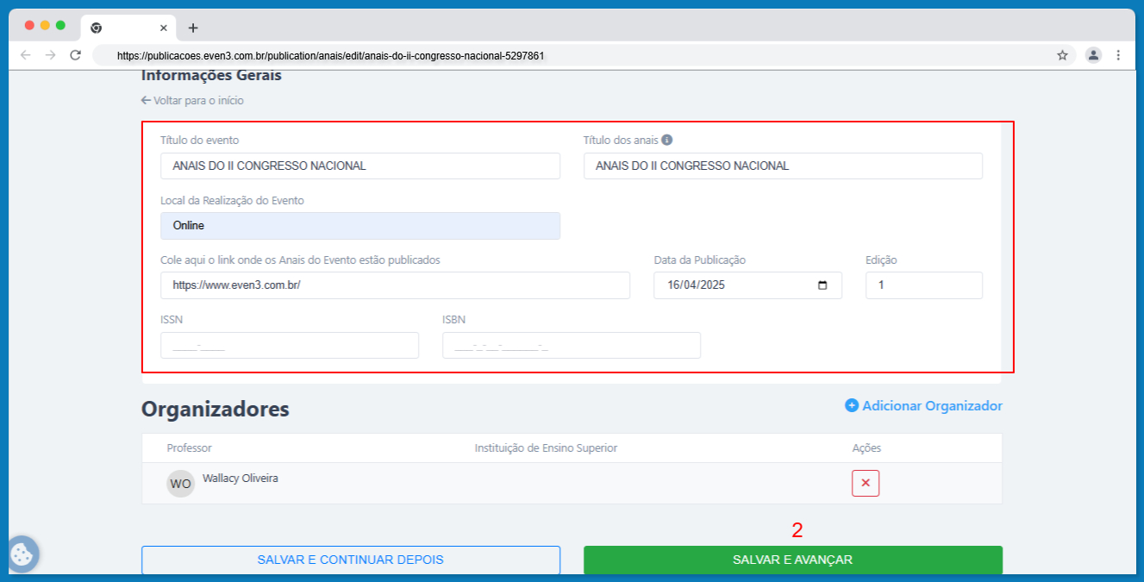The image size is (1144, 582).
Task: Focus the Título do evento field
Action: click(360, 166)
